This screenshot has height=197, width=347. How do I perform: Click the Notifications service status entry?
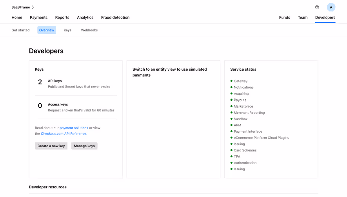[243, 87]
